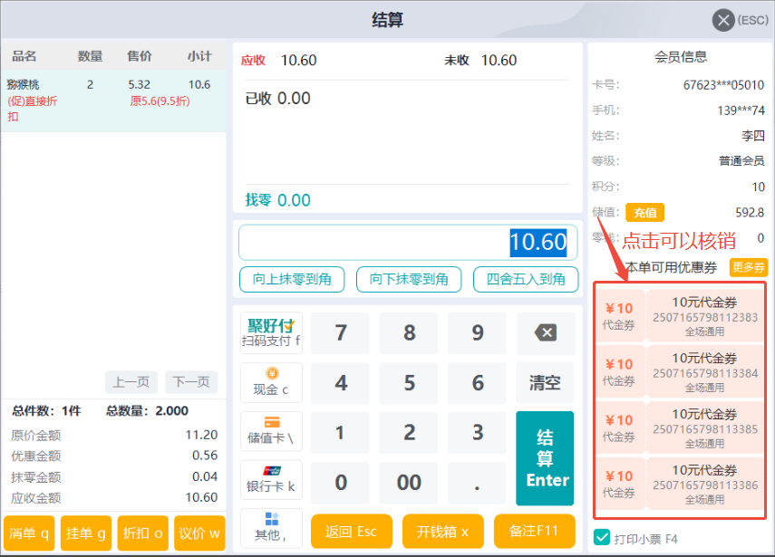Toggle 打印小票 F4 checkbox
This screenshot has width=775, height=557.
(602, 537)
